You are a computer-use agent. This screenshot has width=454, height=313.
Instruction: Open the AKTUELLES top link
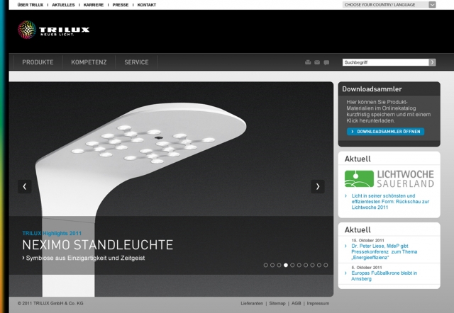63,5
